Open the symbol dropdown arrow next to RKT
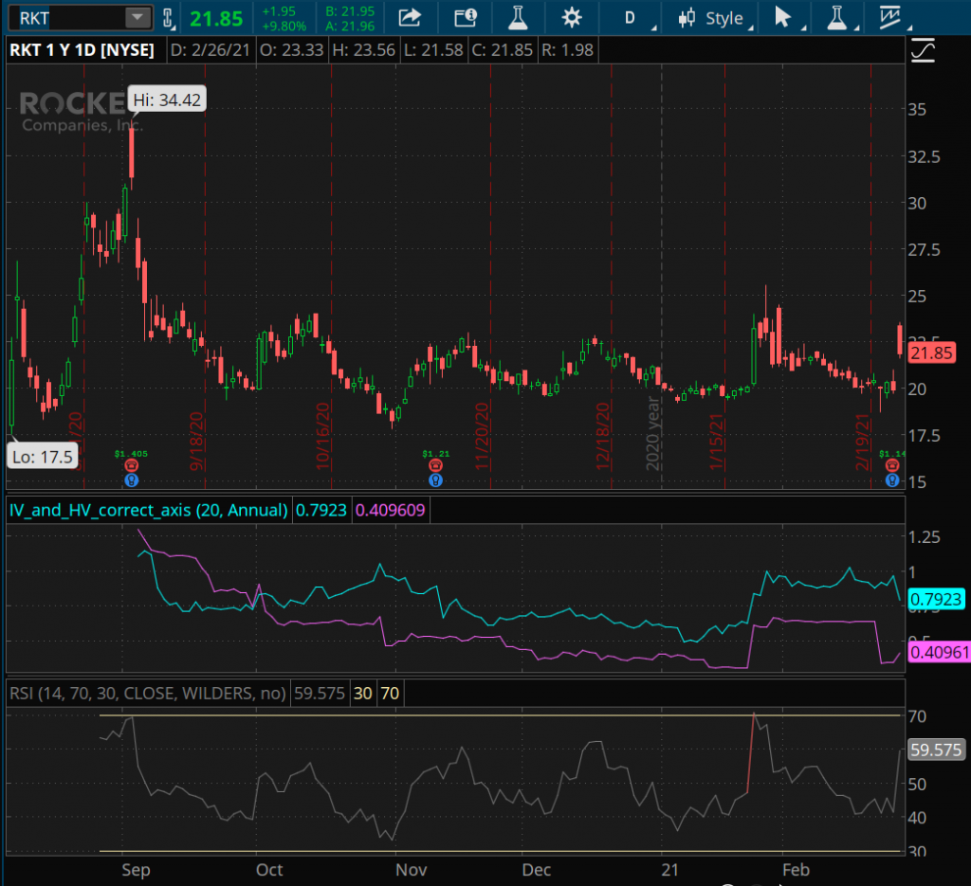Viewport: 971px width, 886px height. (x=137, y=17)
